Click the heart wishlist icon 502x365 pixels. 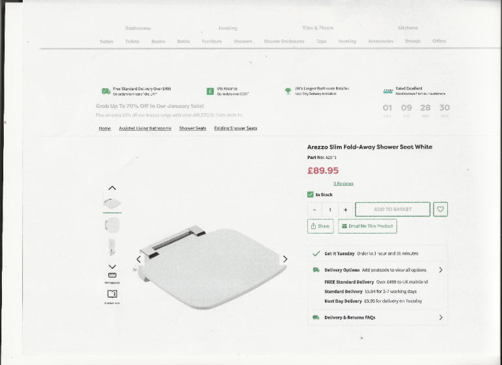point(440,209)
